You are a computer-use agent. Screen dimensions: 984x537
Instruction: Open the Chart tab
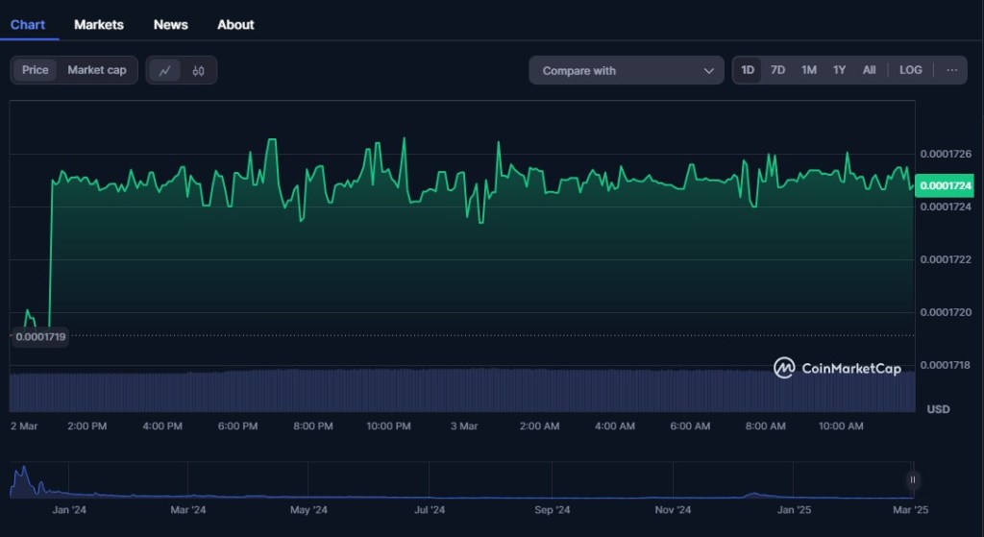click(x=28, y=24)
